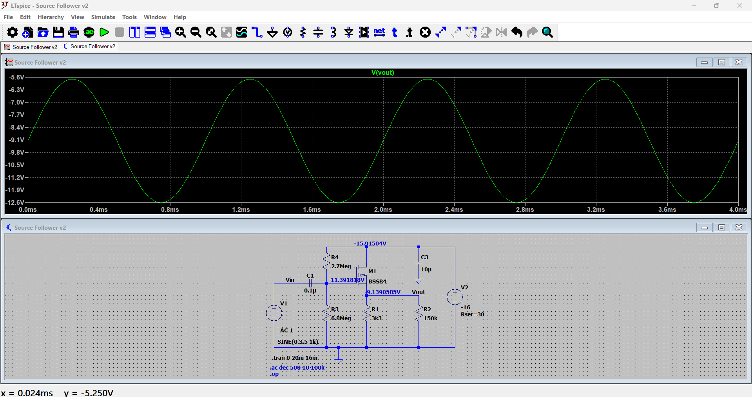Select the Delete tool with the X icon
The width and height of the screenshot is (752, 397).
click(x=425, y=32)
